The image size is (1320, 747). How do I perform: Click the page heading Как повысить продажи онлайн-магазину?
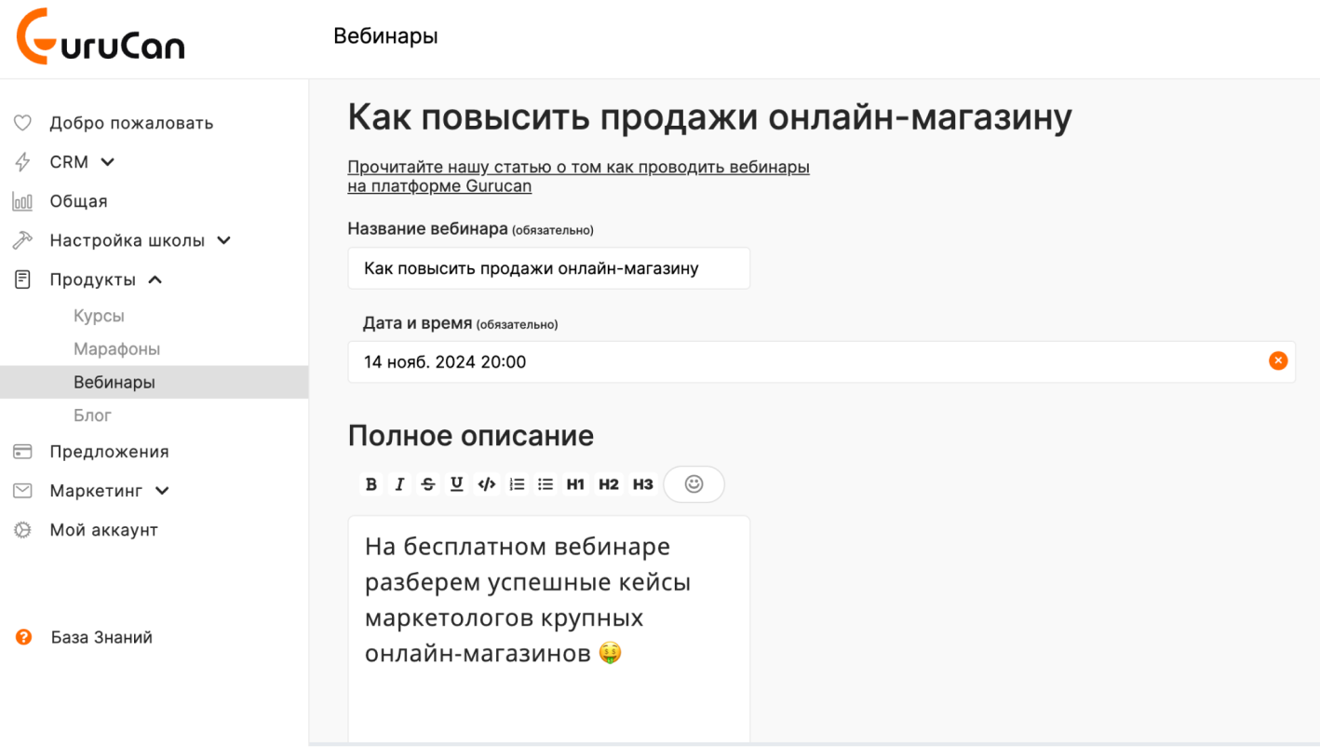coord(709,117)
